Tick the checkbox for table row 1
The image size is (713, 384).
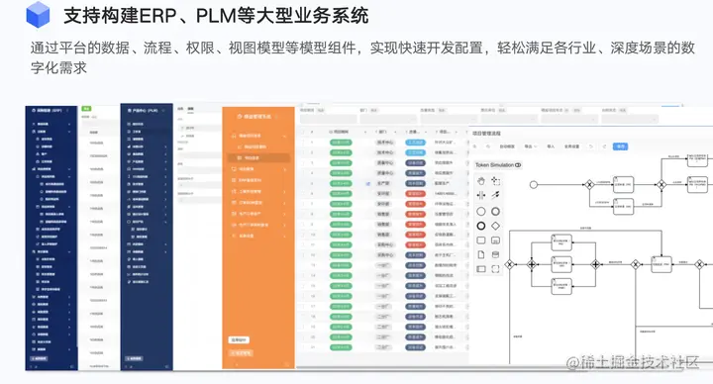click(302, 143)
